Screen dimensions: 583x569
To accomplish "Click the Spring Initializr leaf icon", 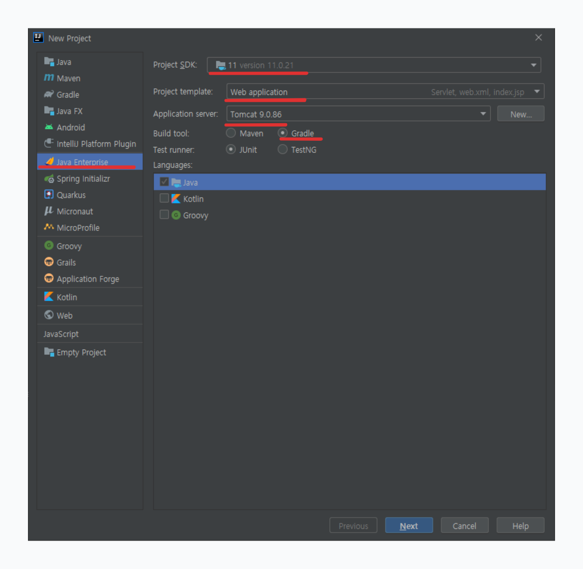I will click(x=49, y=178).
